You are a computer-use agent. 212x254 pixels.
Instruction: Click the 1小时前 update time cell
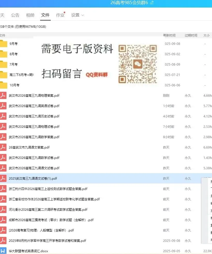click(x=169, y=106)
